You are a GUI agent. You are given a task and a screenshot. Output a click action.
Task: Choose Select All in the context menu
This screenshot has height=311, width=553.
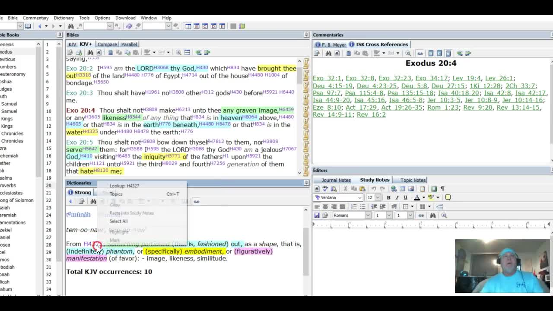click(118, 221)
